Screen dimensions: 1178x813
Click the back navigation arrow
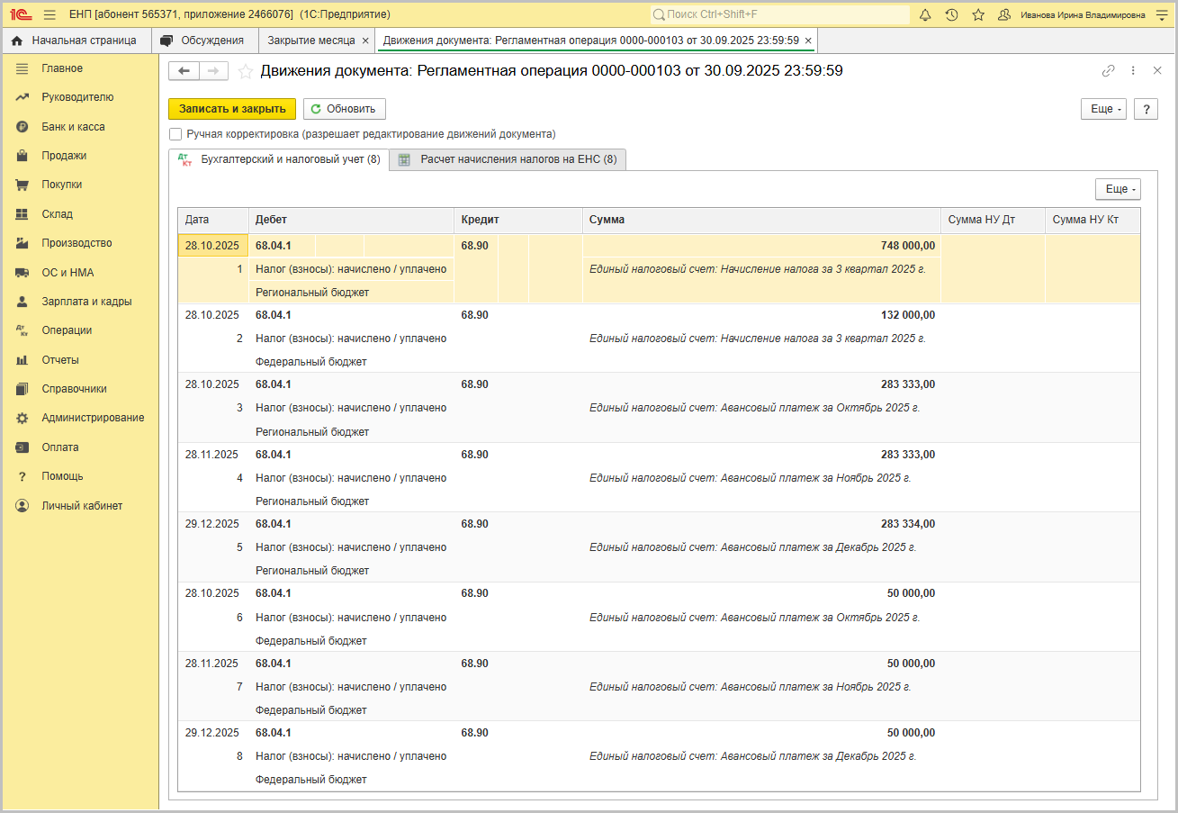tap(184, 71)
